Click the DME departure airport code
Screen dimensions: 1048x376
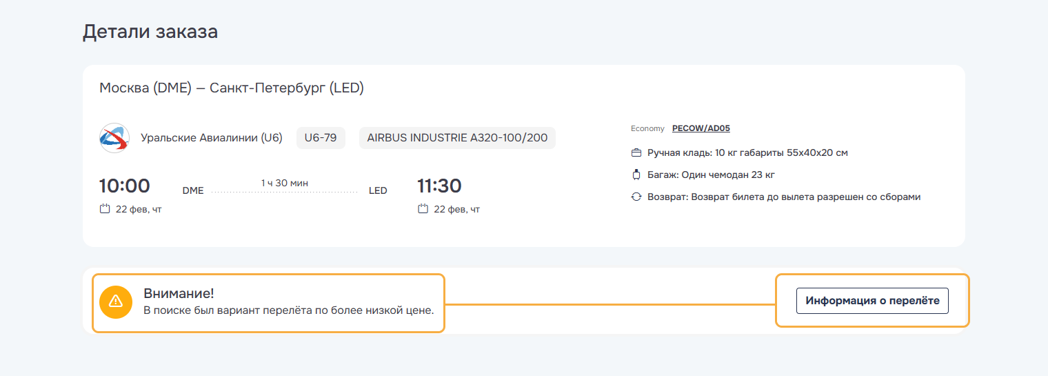(193, 190)
